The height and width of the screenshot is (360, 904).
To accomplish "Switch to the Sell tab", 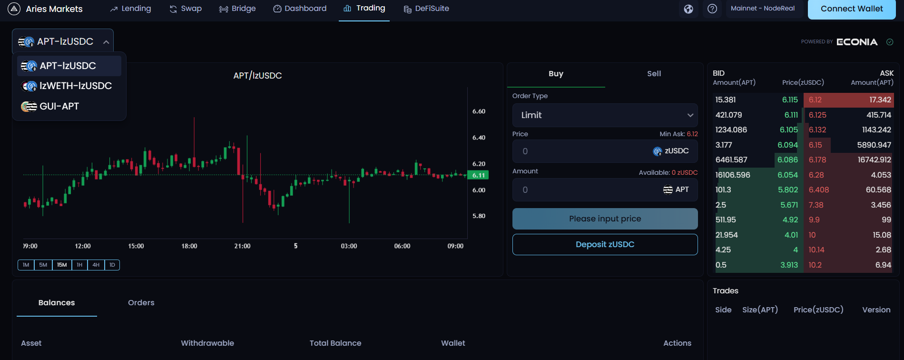I will click(x=654, y=74).
